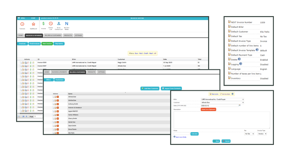Viewport: 290px width, 161px height.
Task: Open the Tutorials info icon
Action: 22,24
